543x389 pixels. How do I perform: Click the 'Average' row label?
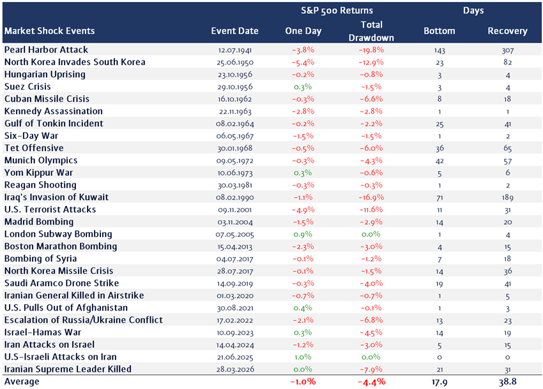(22, 381)
